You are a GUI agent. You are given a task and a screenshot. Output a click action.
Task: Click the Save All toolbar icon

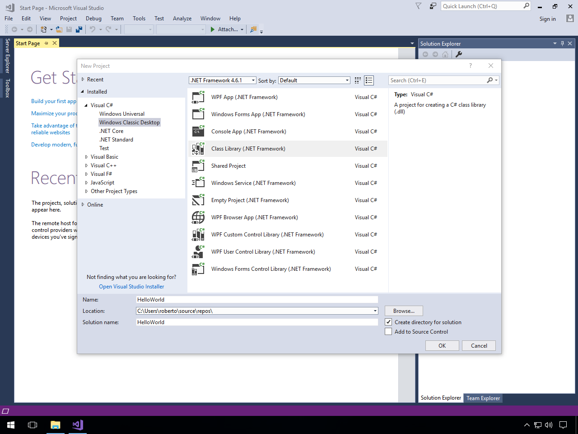tap(79, 29)
